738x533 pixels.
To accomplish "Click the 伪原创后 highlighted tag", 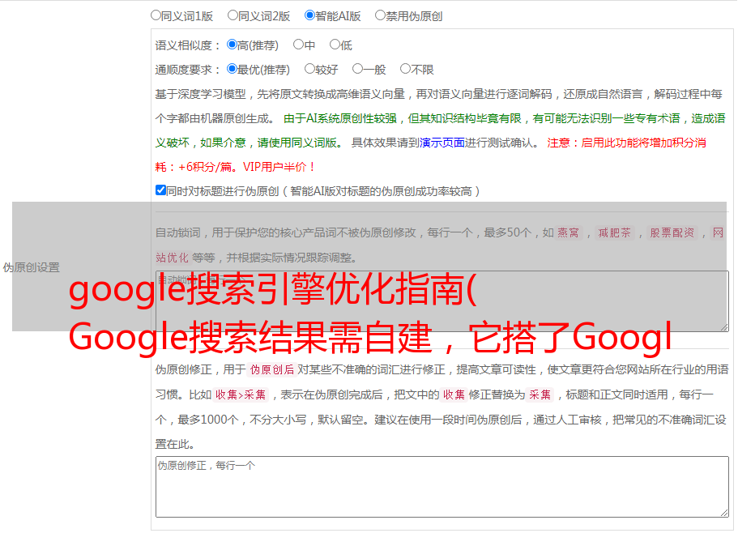I will 272,369.
